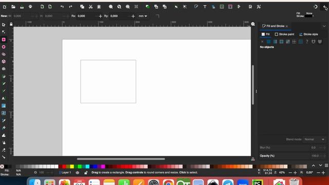Screen dimensions: 329x185
Task: Toggle the guides lock at ruler corner
Action: (11, 24)
